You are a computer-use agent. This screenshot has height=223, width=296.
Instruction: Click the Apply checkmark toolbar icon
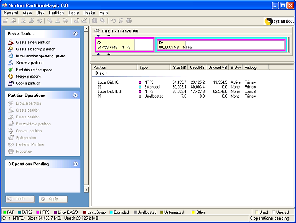[129, 20]
